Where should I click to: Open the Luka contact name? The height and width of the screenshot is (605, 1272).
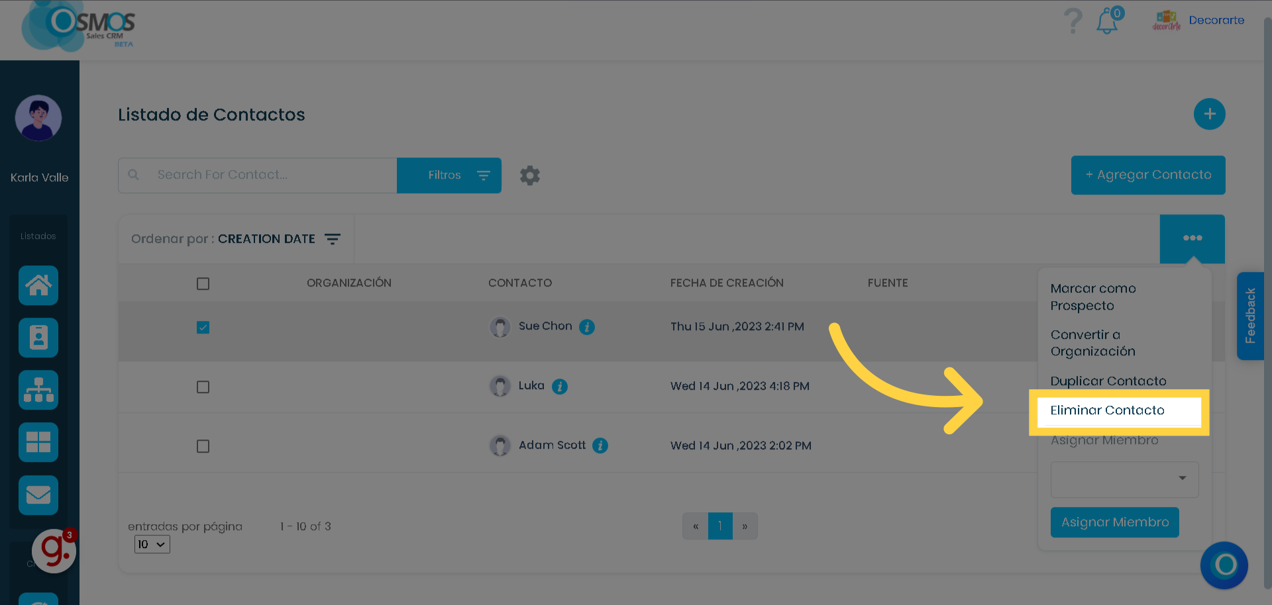pos(531,386)
